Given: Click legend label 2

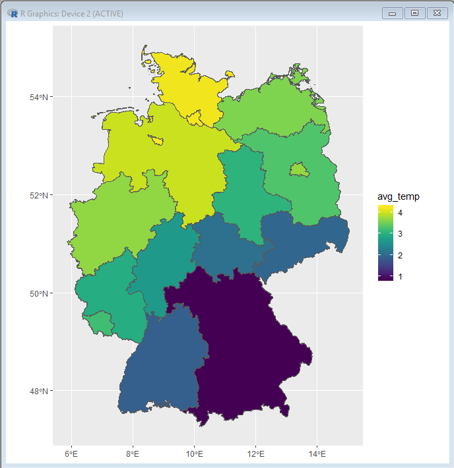Looking at the screenshot, I should point(400,256).
